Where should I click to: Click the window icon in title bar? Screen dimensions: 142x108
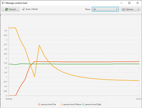coord(3,3)
